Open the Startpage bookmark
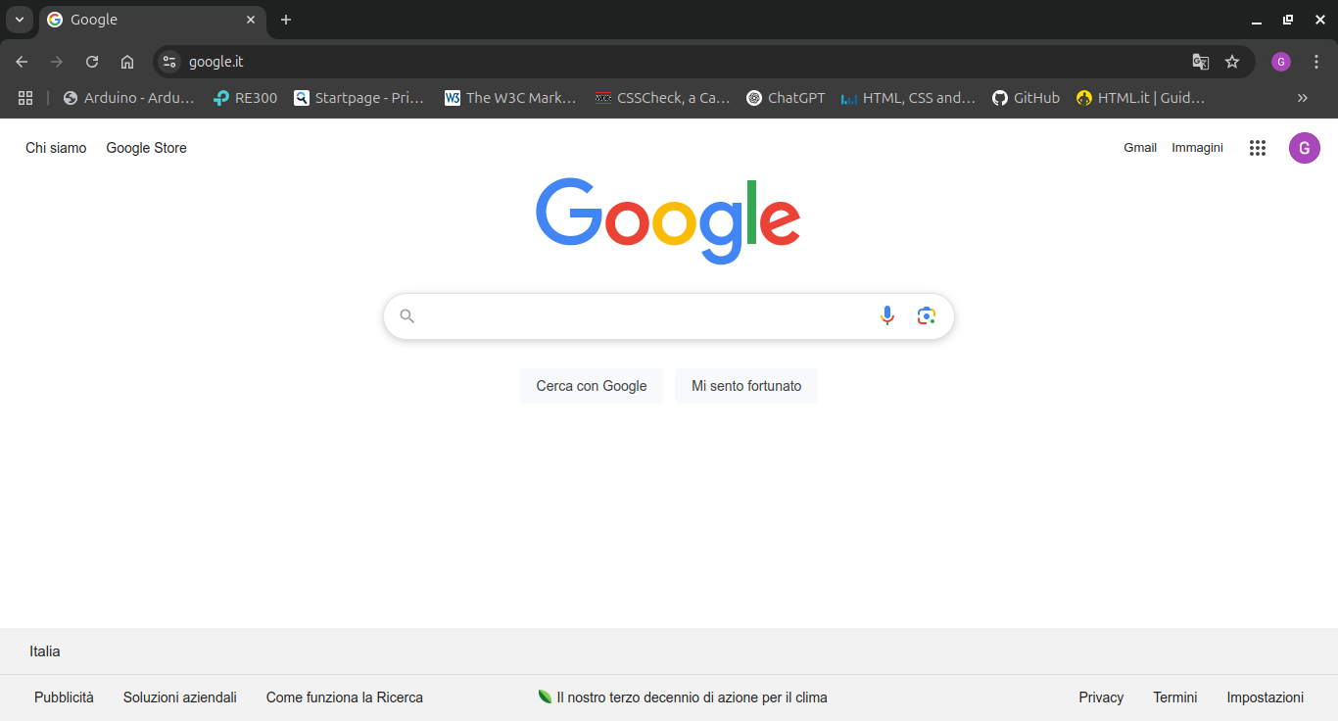The height and width of the screenshot is (721, 1338). [x=359, y=98]
